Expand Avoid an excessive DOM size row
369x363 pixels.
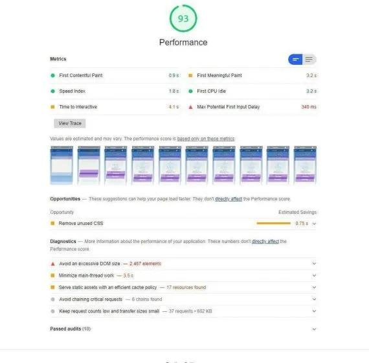[314, 264]
